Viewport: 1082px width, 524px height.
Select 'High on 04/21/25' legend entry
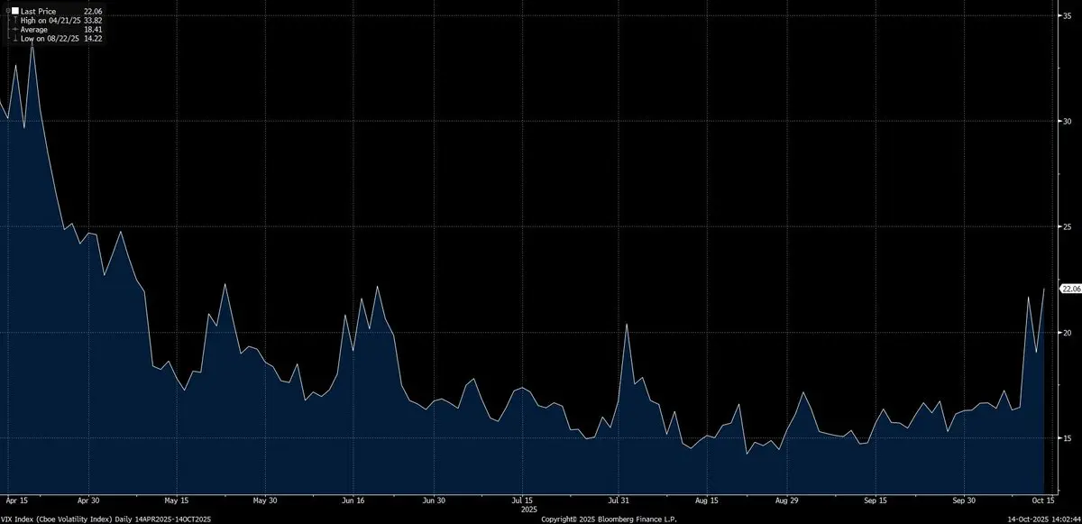click(49, 21)
